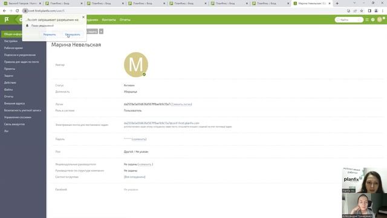Click the Все сотрудники group link
Image resolution: width=387 pixels, height=218 pixels.
point(134,177)
